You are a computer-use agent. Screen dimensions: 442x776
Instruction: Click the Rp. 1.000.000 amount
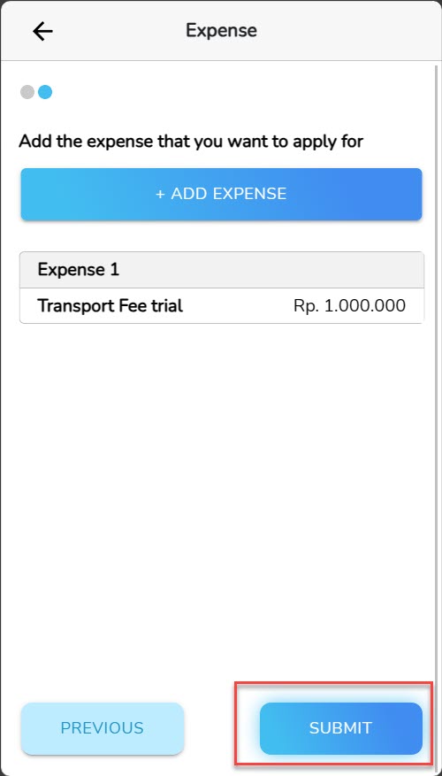[x=349, y=306]
